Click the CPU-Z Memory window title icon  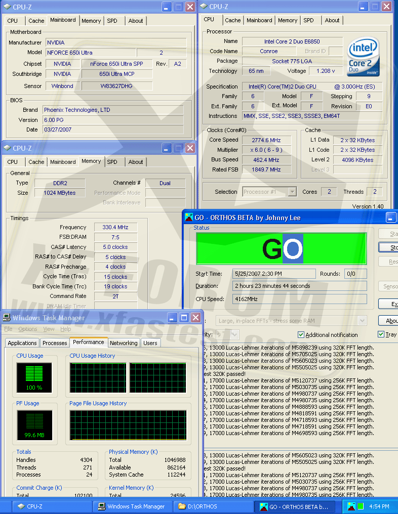point(7,148)
